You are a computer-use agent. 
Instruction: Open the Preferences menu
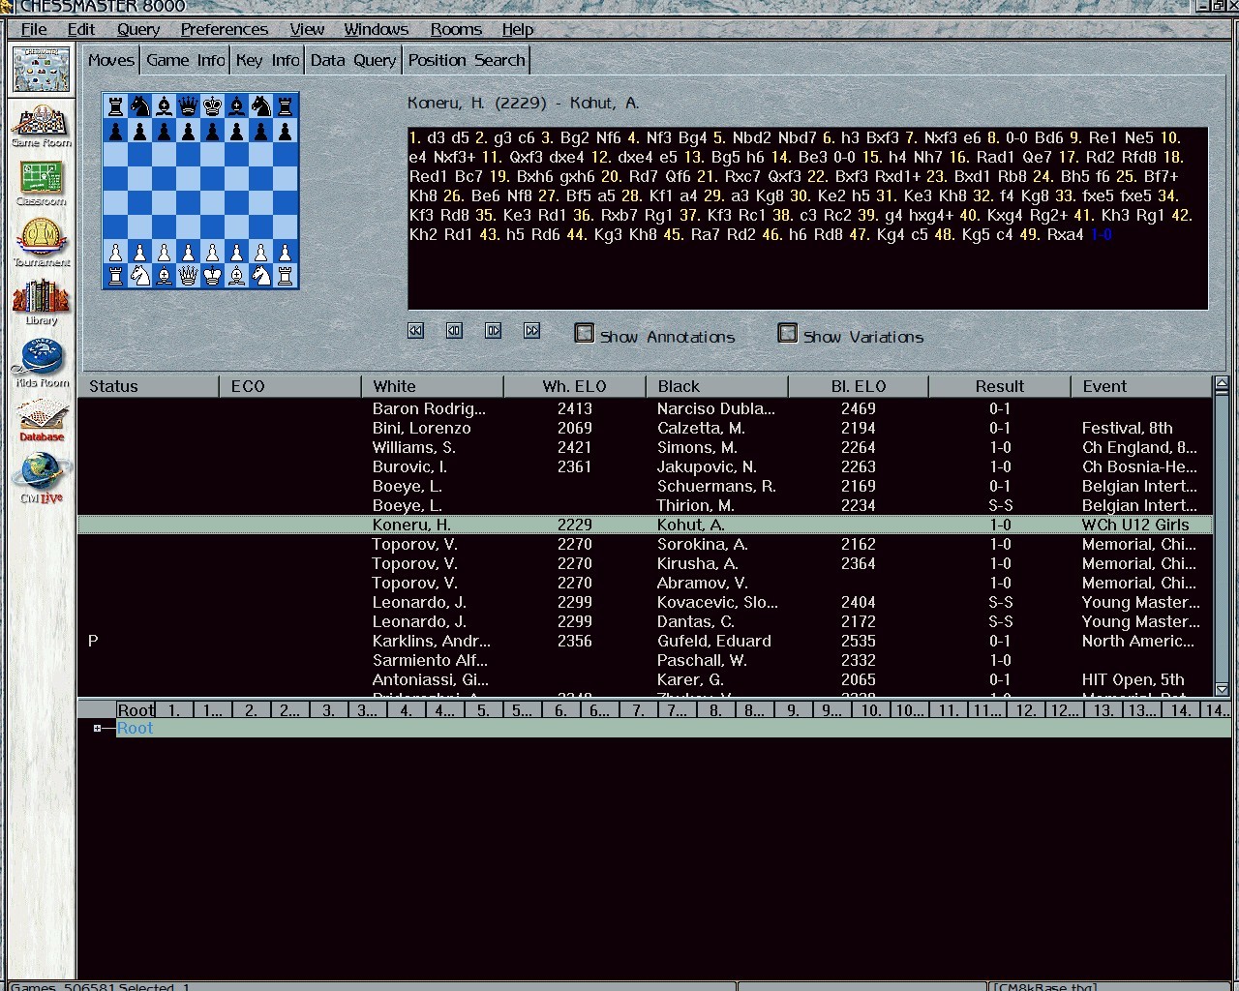tap(225, 29)
